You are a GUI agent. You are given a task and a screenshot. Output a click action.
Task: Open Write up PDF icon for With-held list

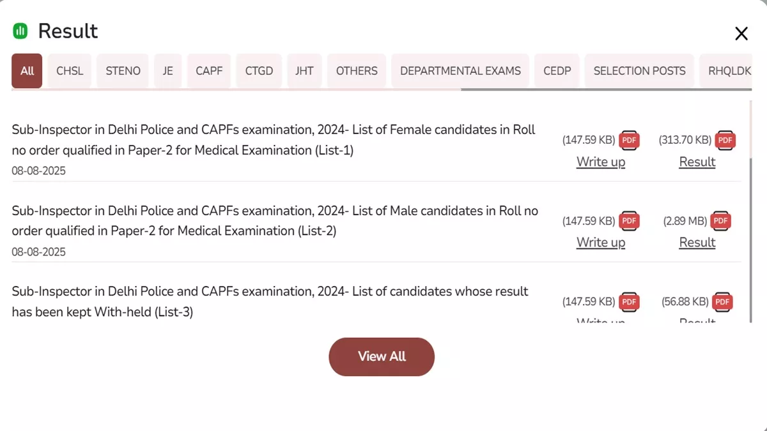(x=629, y=301)
